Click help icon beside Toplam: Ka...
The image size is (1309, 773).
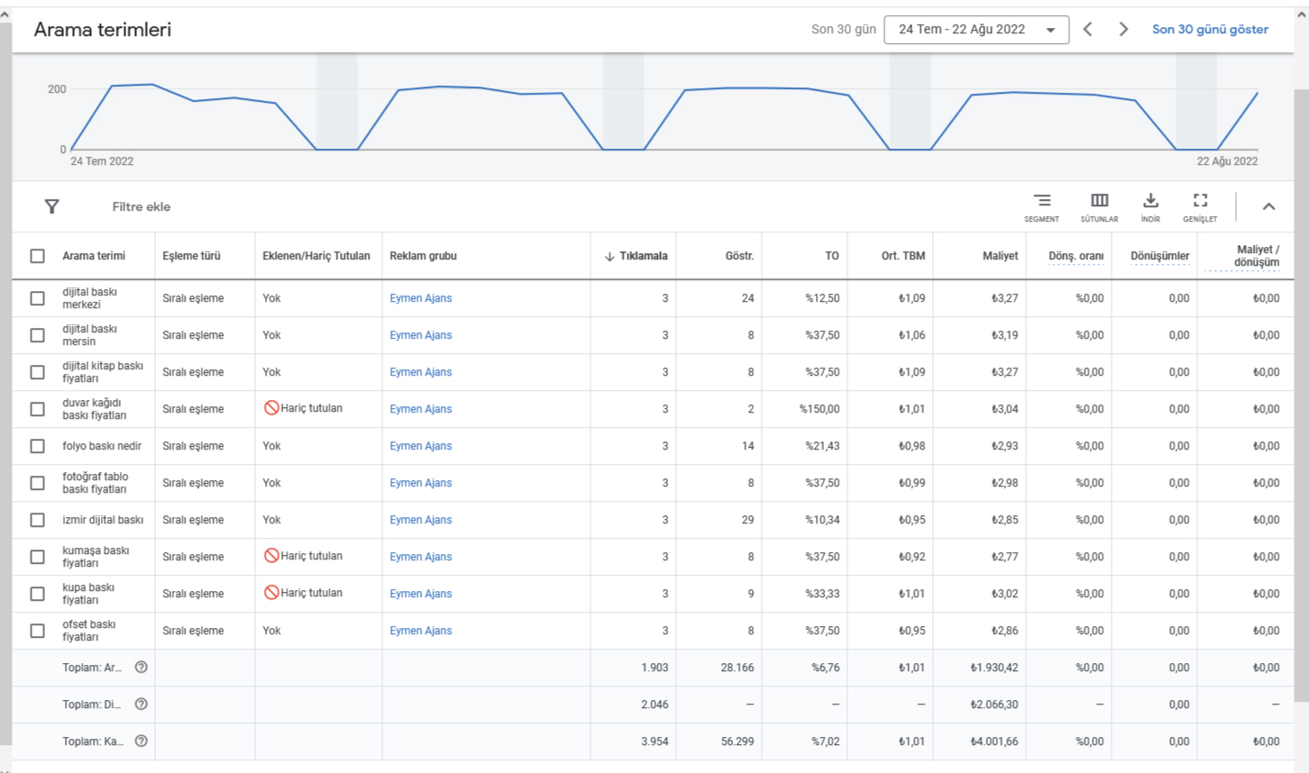tap(141, 741)
